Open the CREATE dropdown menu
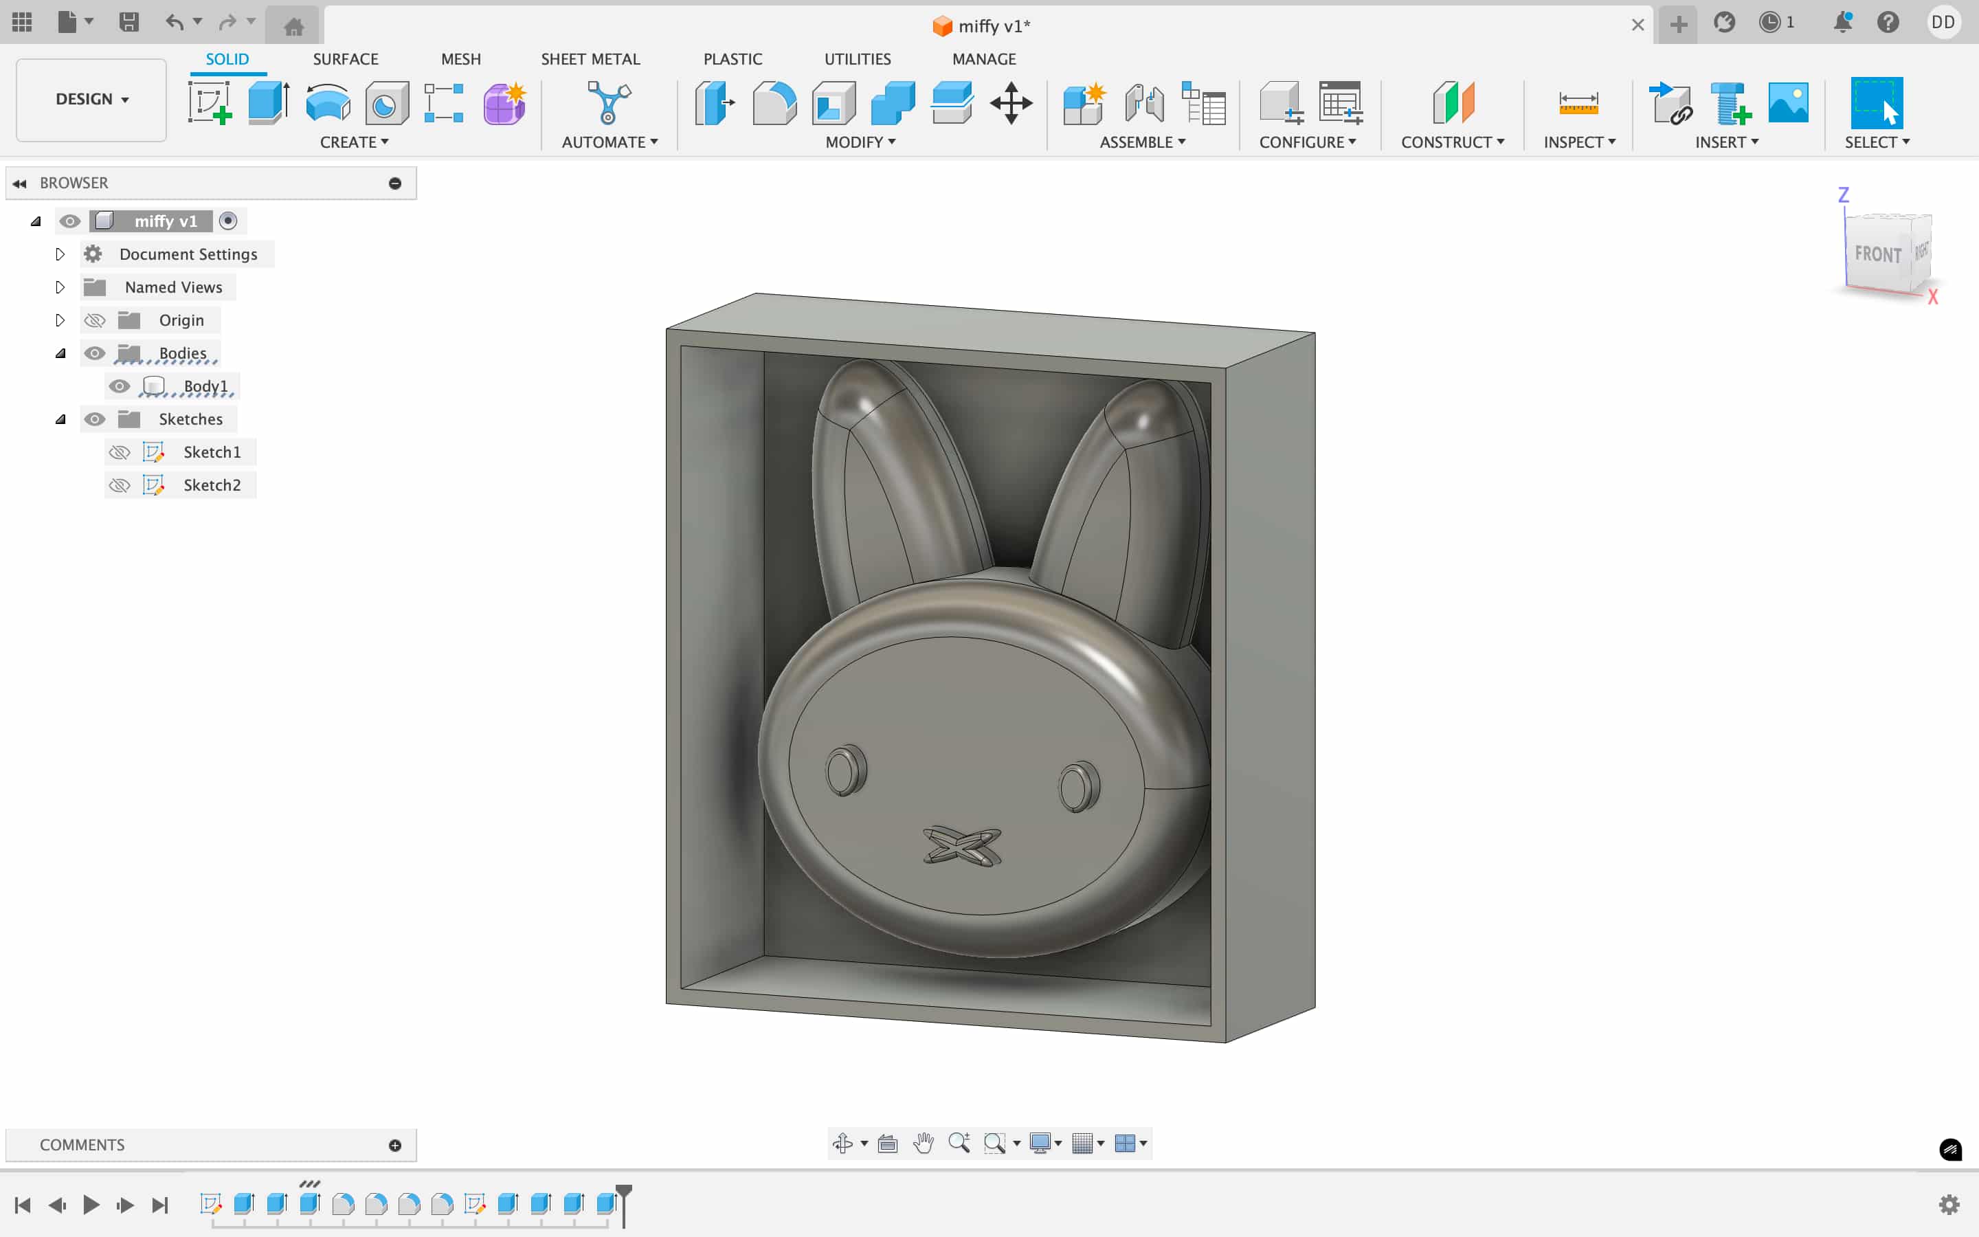This screenshot has width=1979, height=1237. [354, 142]
